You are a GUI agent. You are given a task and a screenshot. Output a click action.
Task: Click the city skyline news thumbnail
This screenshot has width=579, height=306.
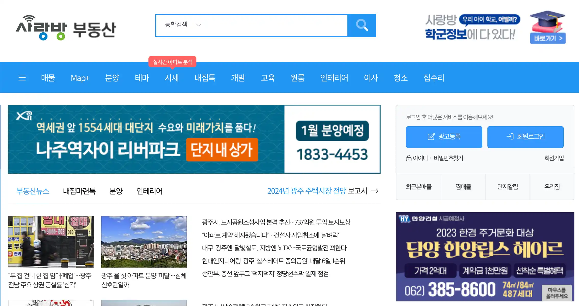[144, 241]
